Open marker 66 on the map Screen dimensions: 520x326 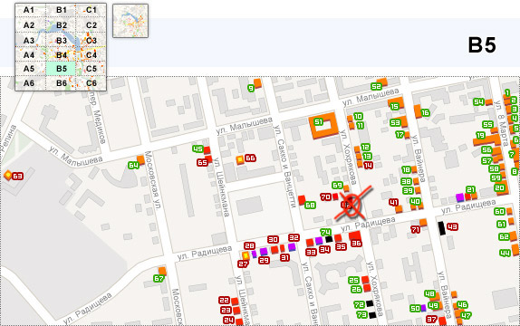pyautogui.click(x=250, y=158)
